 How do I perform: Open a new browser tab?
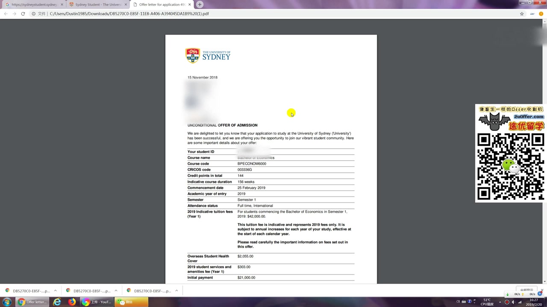[x=200, y=5]
